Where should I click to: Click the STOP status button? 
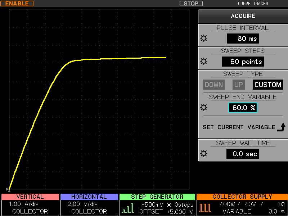(191, 4)
